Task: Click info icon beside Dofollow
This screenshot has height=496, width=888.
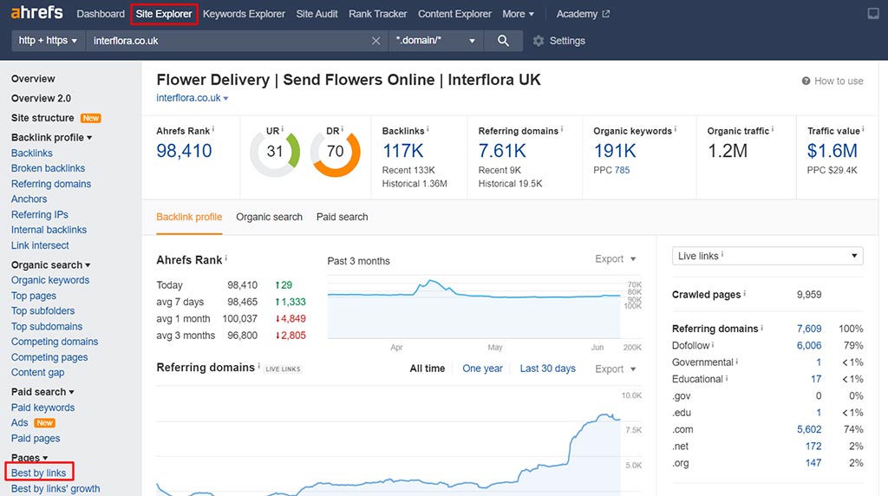Action: pyautogui.click(x=713, y=344)
